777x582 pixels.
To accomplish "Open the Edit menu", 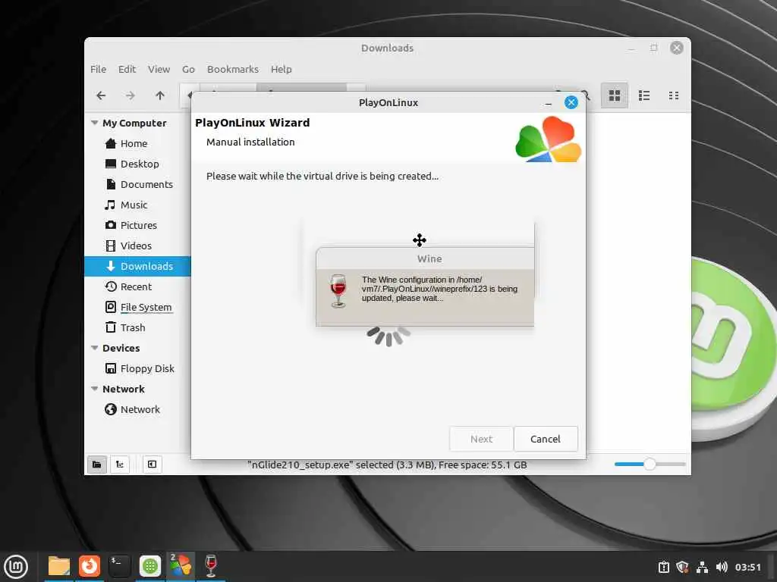I will [127, 69].
